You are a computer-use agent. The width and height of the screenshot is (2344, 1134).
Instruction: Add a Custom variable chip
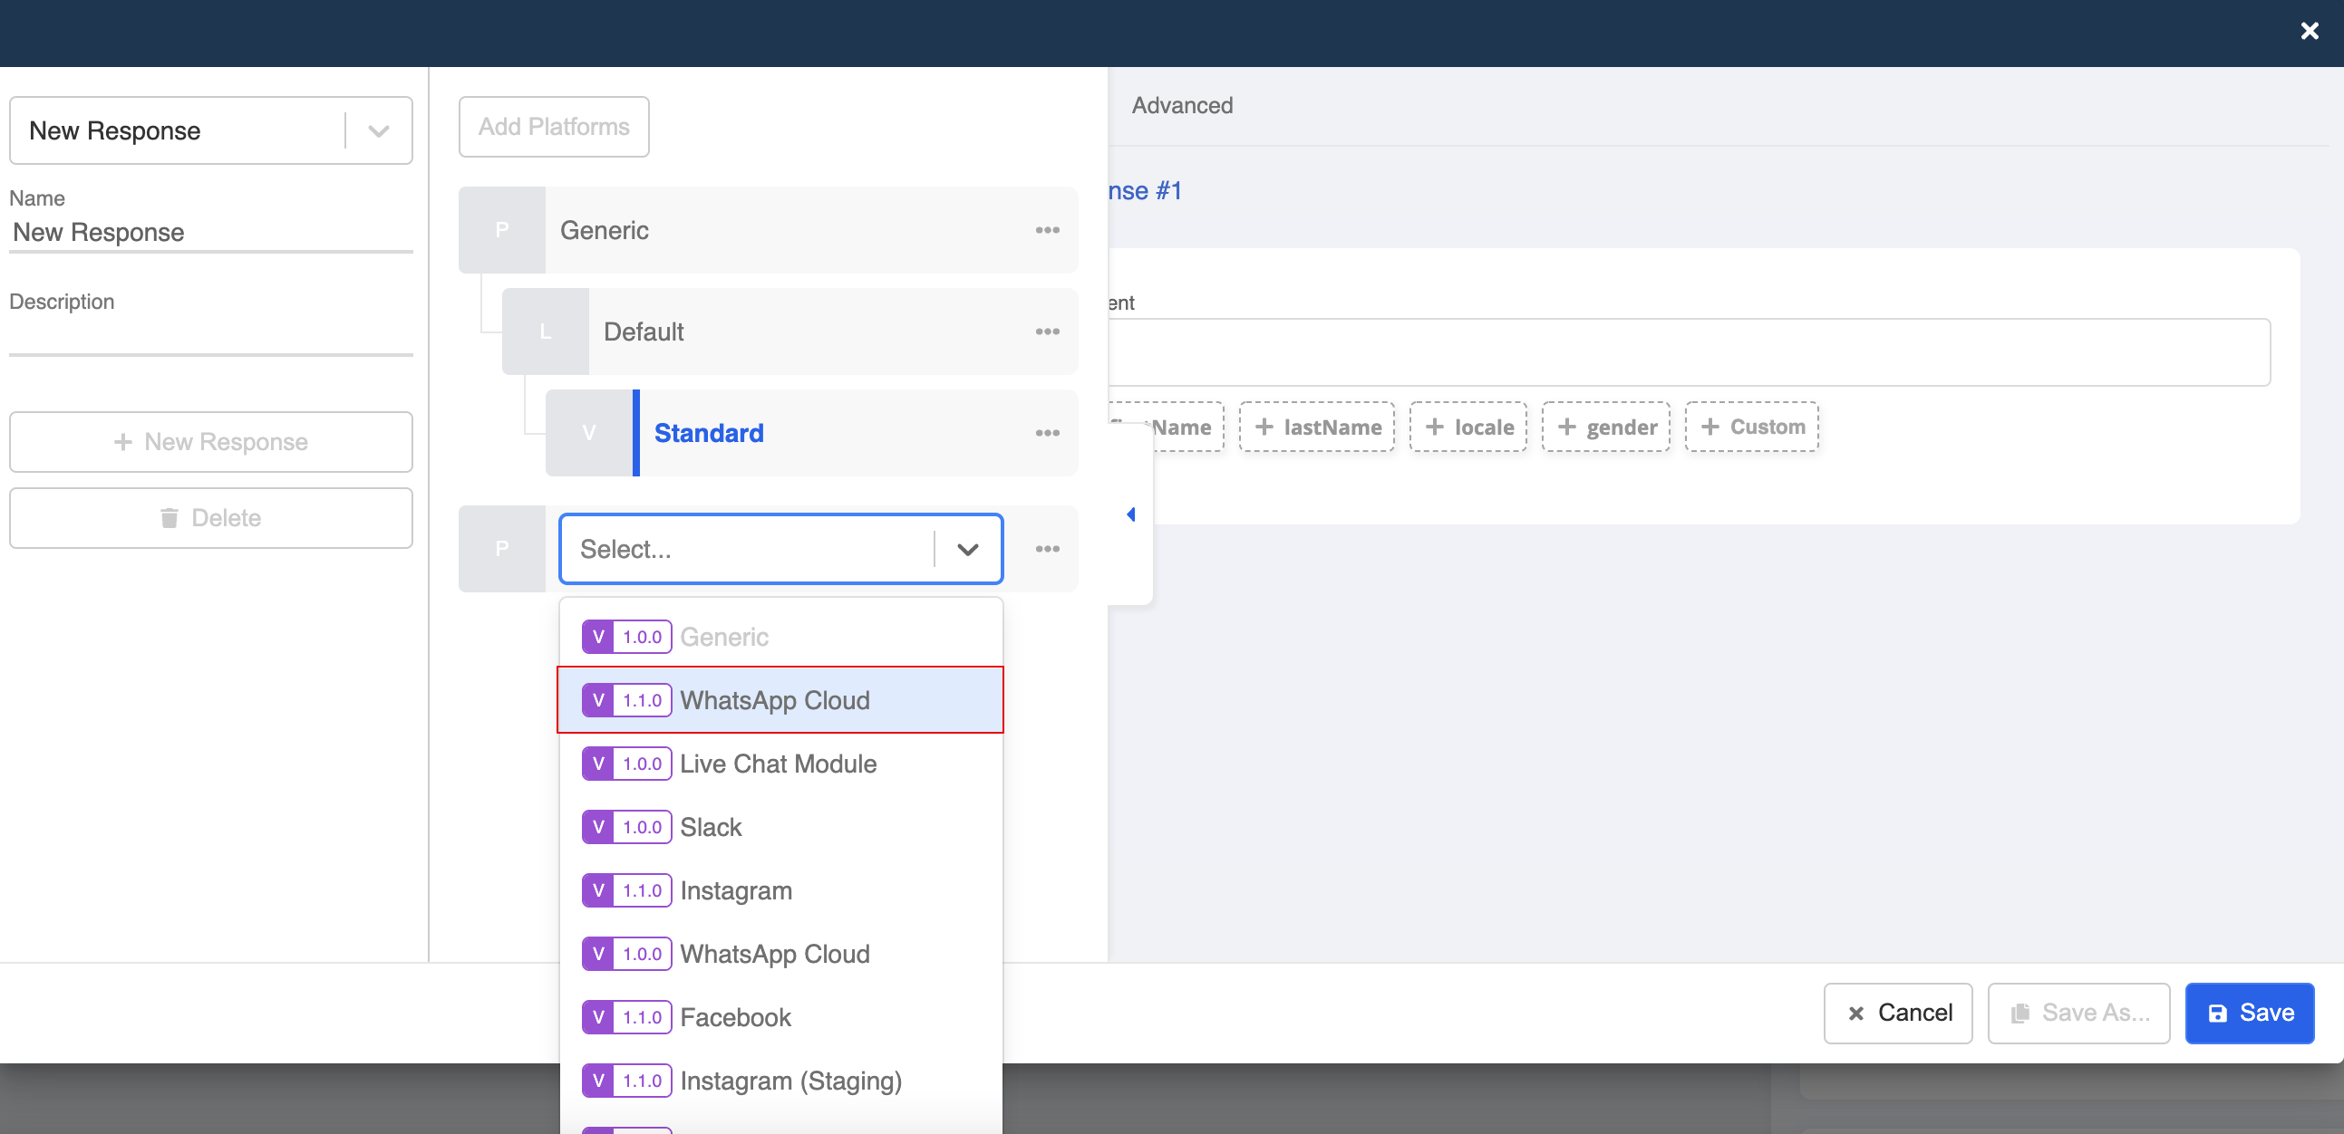point(1751,427)
